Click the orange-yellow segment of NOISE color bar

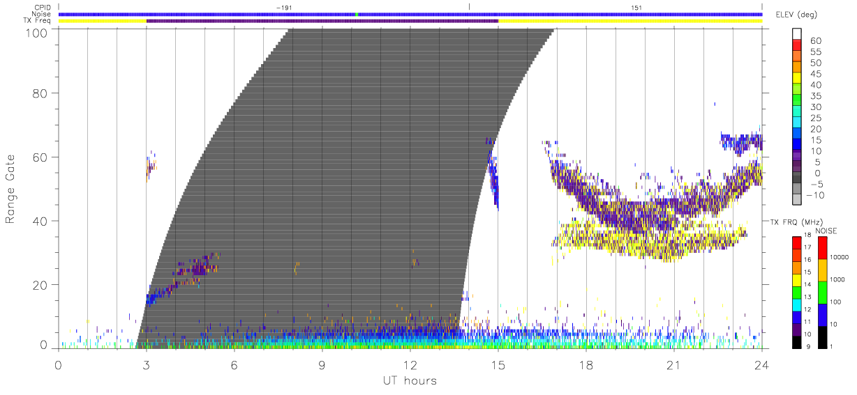coord(822,270)
